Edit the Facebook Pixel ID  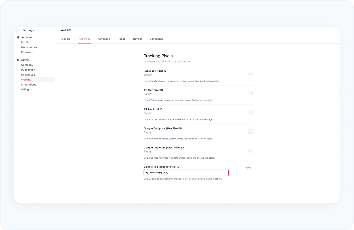click(250, 74)
